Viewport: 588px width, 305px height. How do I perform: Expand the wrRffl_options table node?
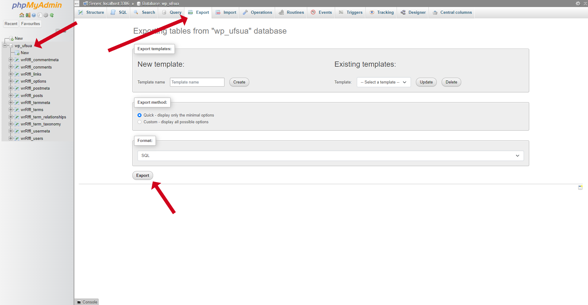[10, 81]
